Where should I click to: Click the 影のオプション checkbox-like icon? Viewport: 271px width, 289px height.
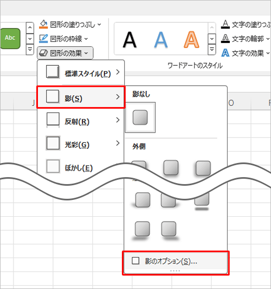(135, 261)
